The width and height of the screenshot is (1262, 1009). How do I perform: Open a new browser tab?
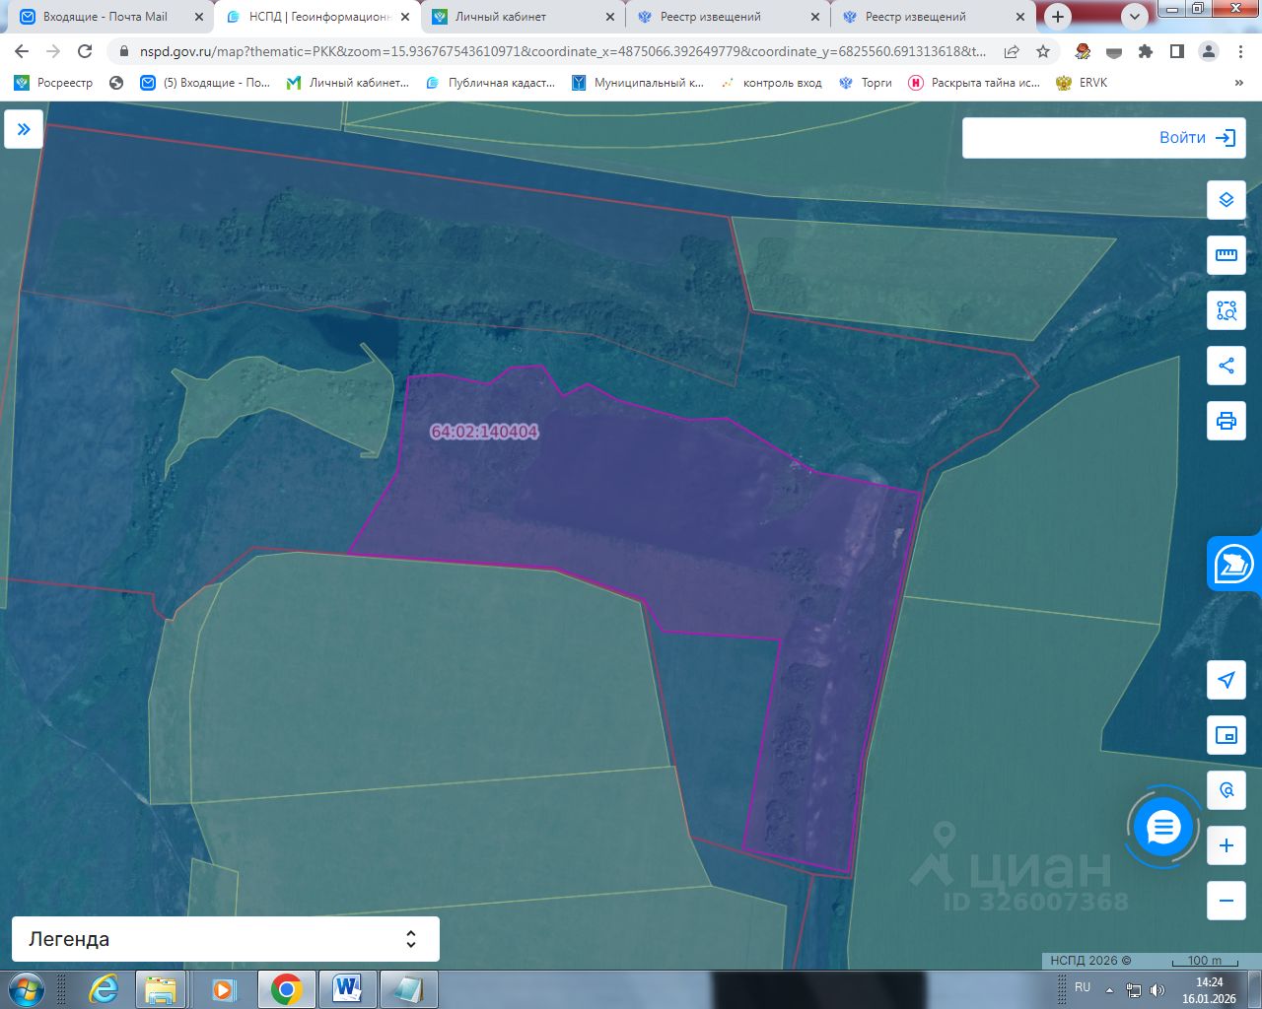pyautogui.click(x=1058, y=17)
